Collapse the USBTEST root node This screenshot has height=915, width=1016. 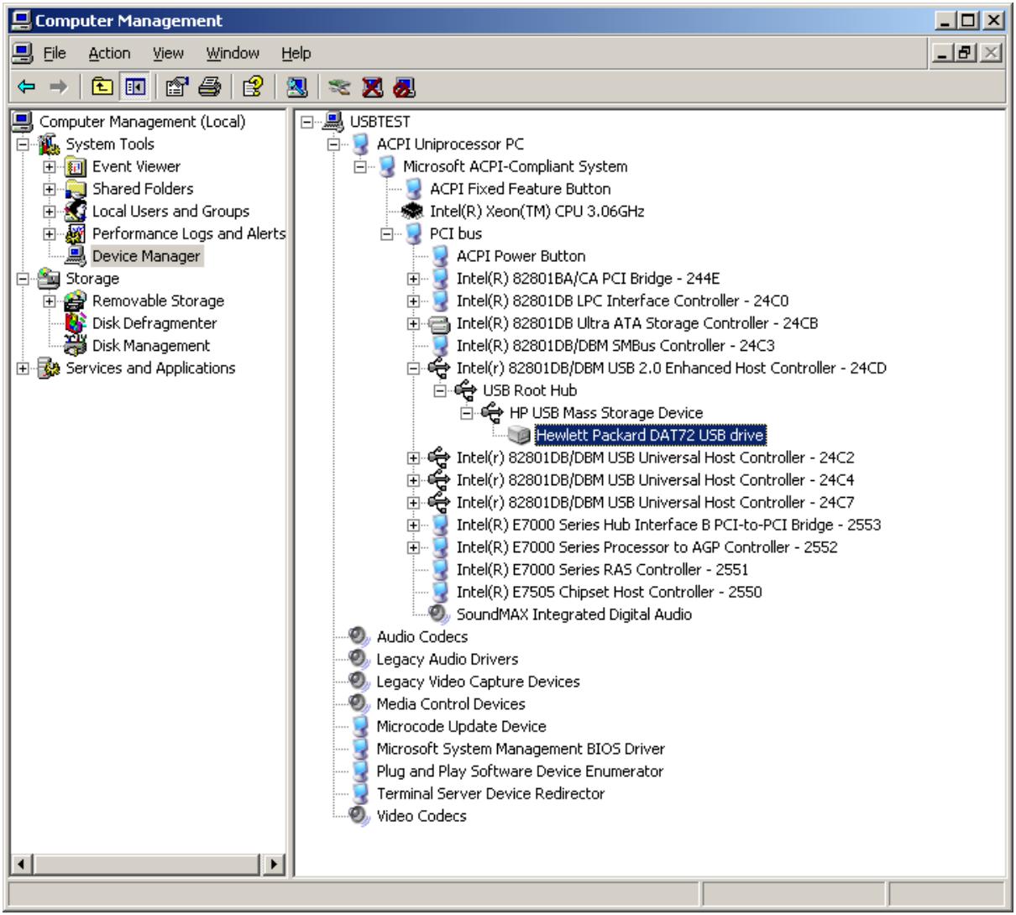coord(306,122)
